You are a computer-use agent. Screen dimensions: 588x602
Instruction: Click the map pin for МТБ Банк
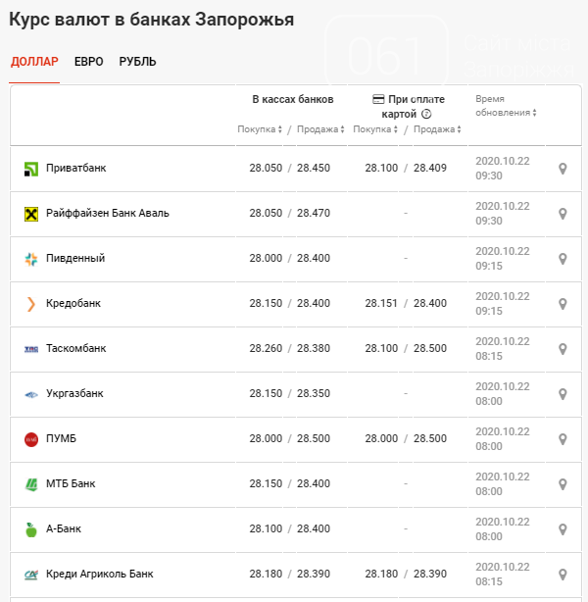click(563, 484)
